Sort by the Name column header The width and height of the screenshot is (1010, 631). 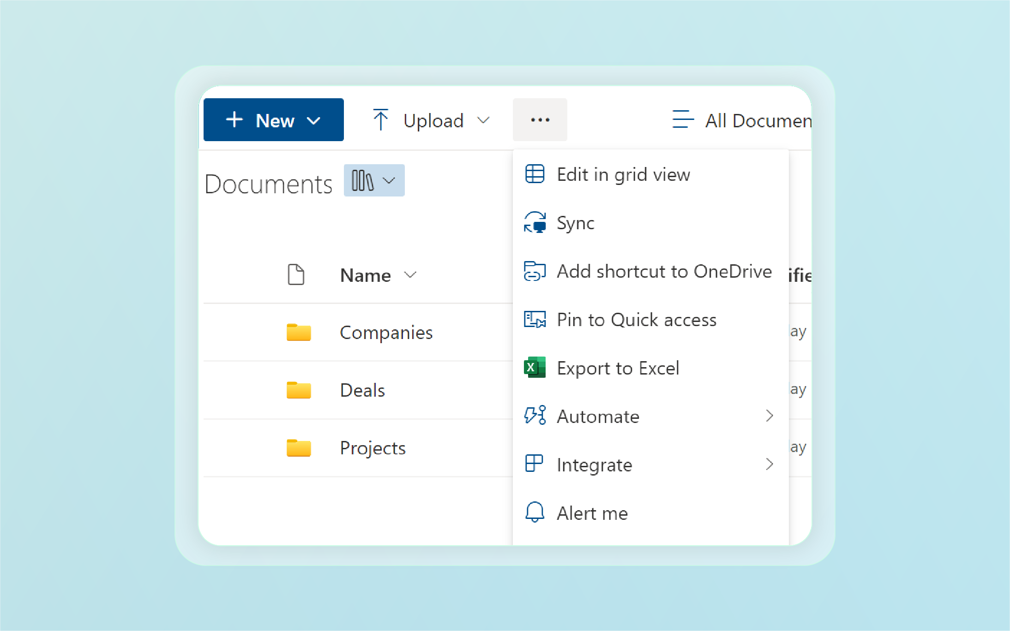tap(365, 275)
